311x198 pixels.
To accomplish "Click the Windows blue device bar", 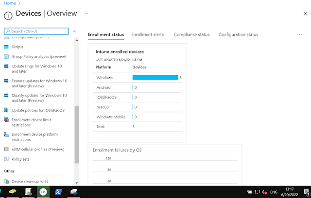I will pyautogui.click(x=155, y=78).
